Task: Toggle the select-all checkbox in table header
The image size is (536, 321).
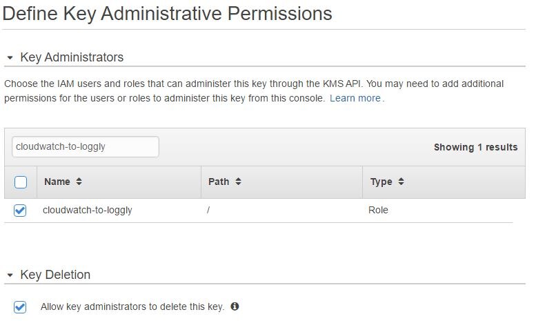Action: click(x=21, y=182)
